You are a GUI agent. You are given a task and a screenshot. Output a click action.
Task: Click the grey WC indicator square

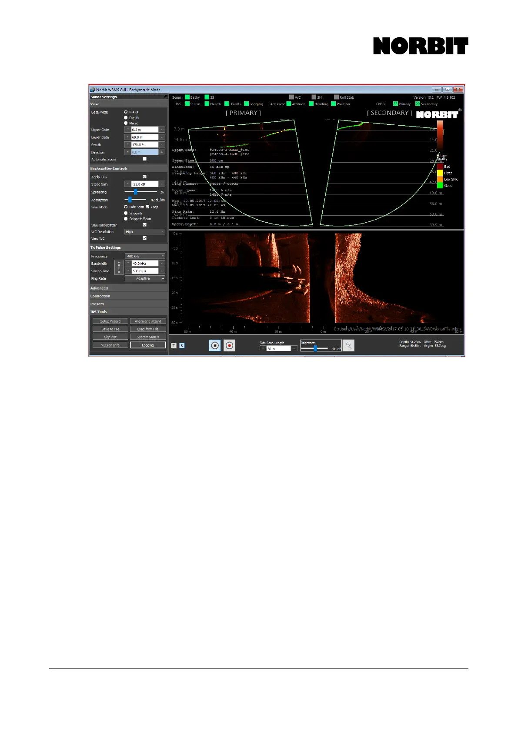[x=292, y=97]
